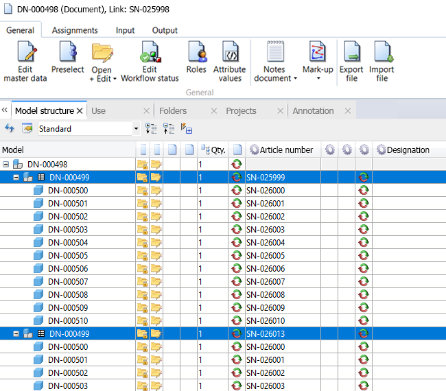Viewport: 446px width, 391px height.
Task: Open the Folders panel tab
Action: click(x=173, y=110)
